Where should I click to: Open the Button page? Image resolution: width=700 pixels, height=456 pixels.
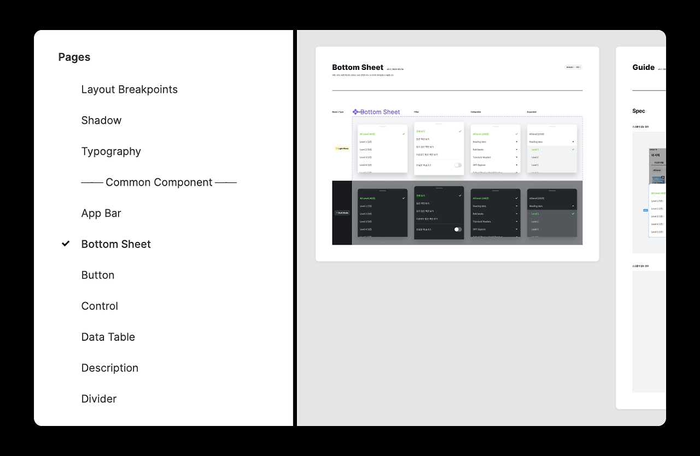[x=98, y=275]
